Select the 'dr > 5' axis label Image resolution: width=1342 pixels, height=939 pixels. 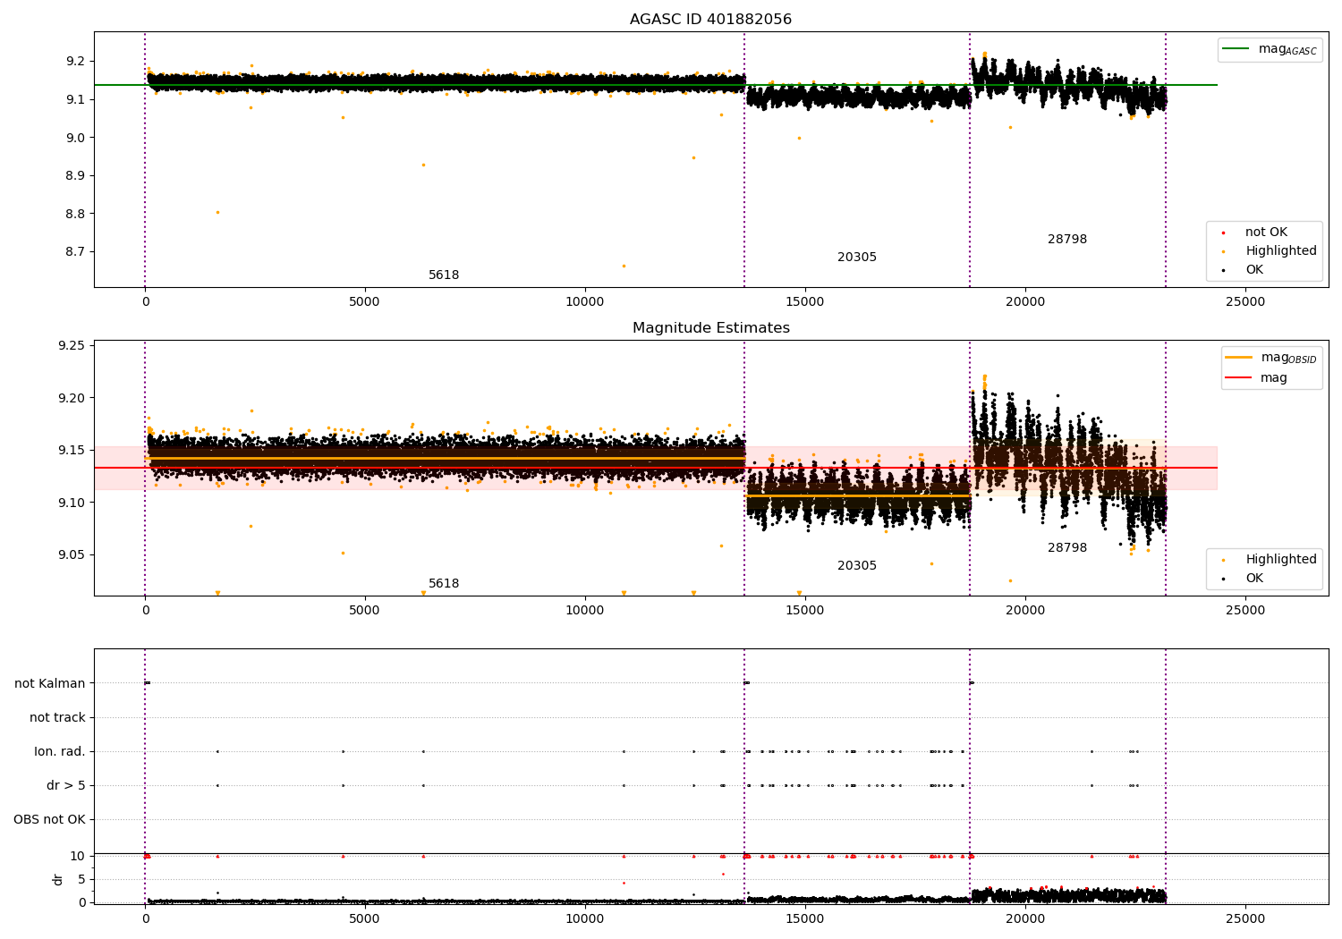(66, 786)
